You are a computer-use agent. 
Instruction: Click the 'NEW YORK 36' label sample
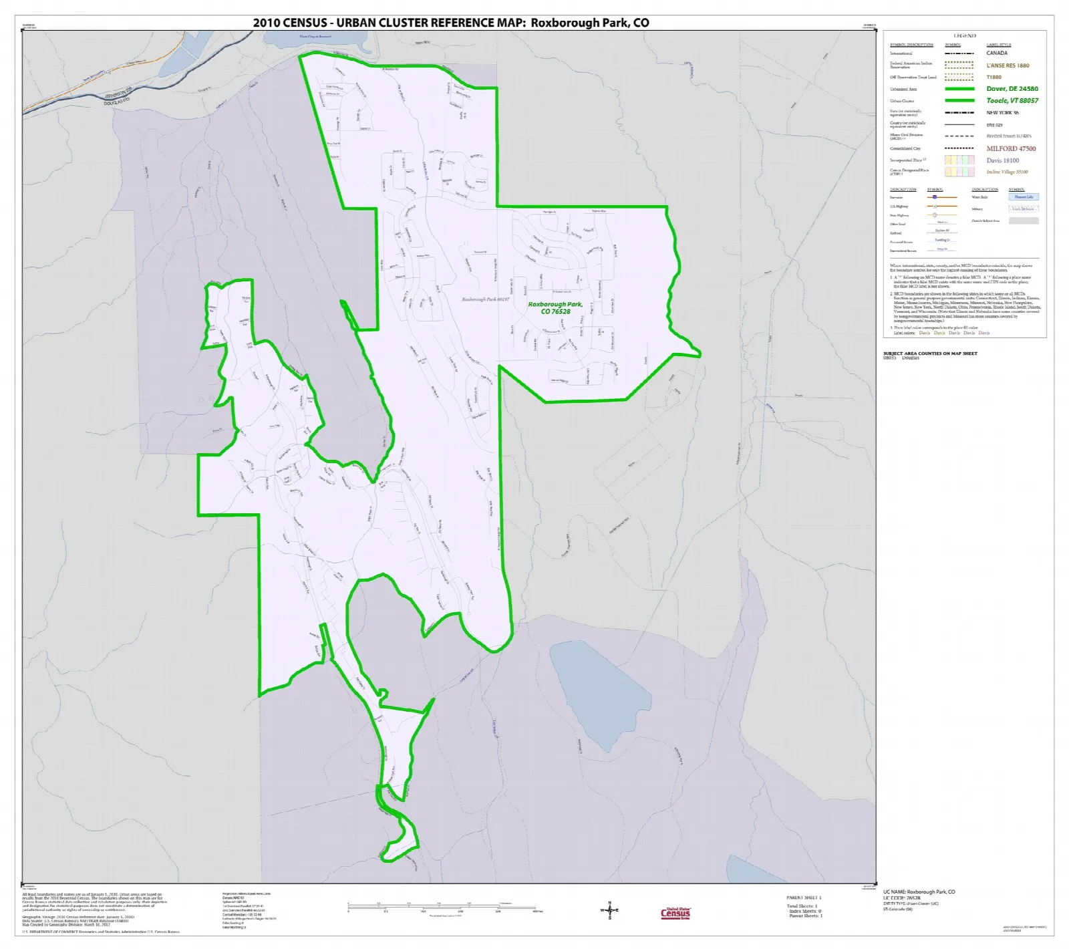click(1002, 113)
